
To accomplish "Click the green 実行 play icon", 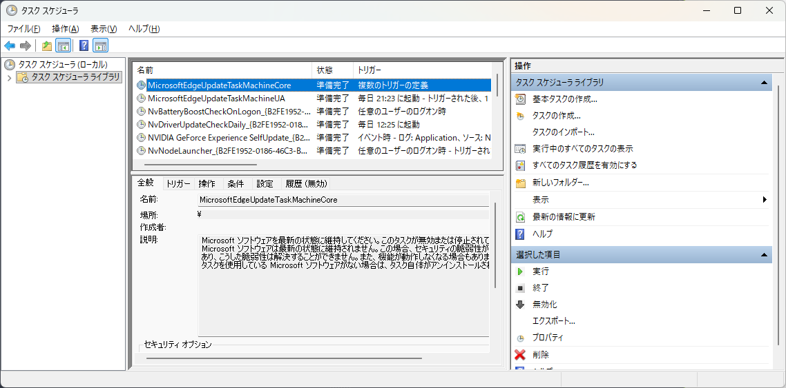I will click(x=521, y=272).
